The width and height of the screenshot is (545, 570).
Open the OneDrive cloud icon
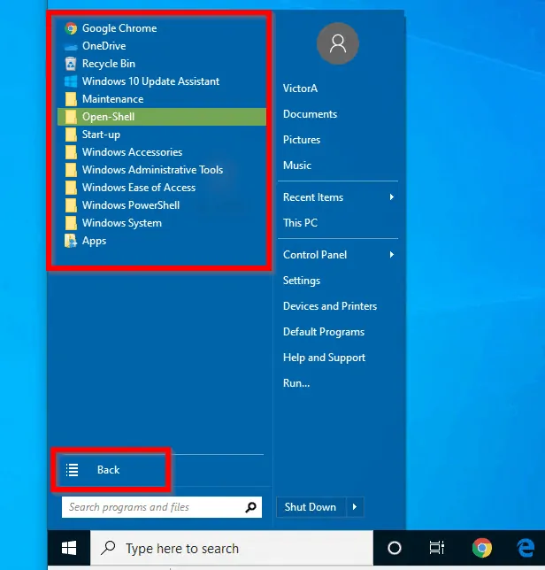[x=71, y=46]
